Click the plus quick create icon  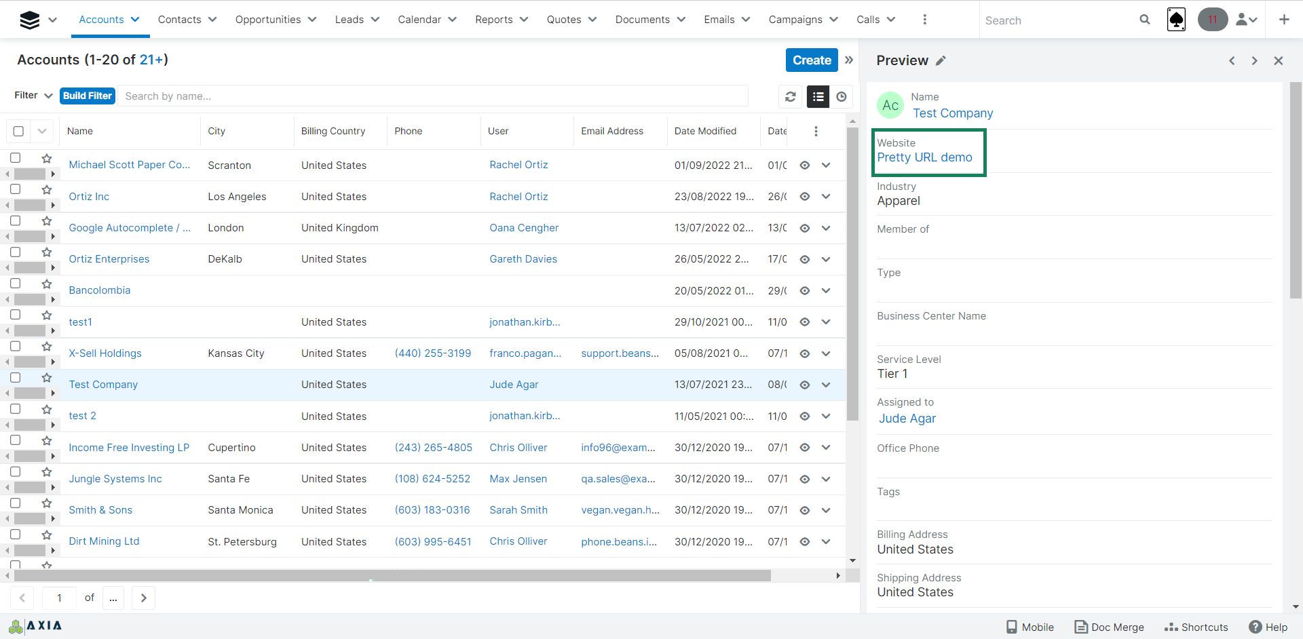tap(1284, 20)
